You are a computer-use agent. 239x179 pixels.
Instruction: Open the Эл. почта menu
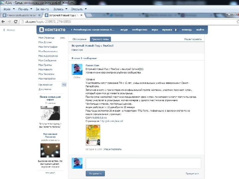coord(42,9)
